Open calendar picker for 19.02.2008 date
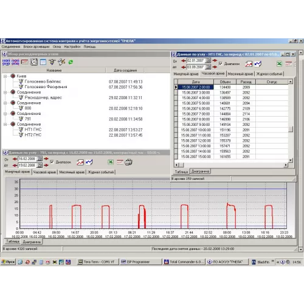This screenshot has width=304, height=304. 40,165
